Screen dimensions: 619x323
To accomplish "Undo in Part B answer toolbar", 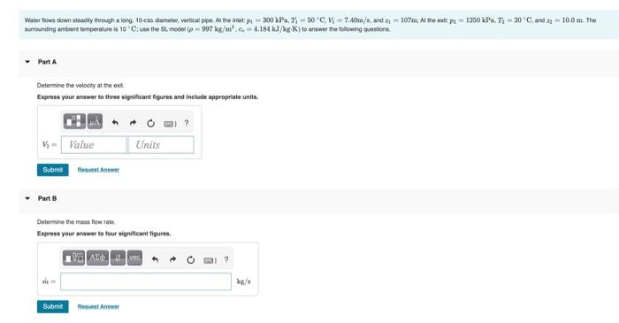I will 155,259.
